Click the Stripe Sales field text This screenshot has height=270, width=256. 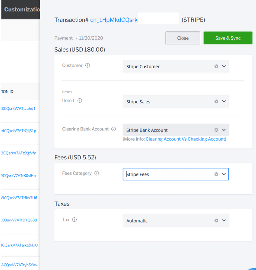click(138, 102)
